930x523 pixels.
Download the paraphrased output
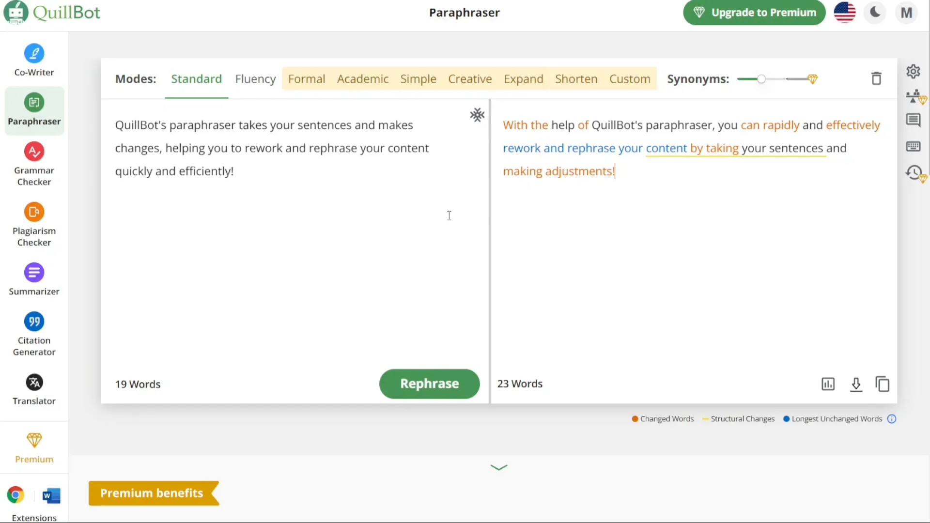tap(856, 384)
